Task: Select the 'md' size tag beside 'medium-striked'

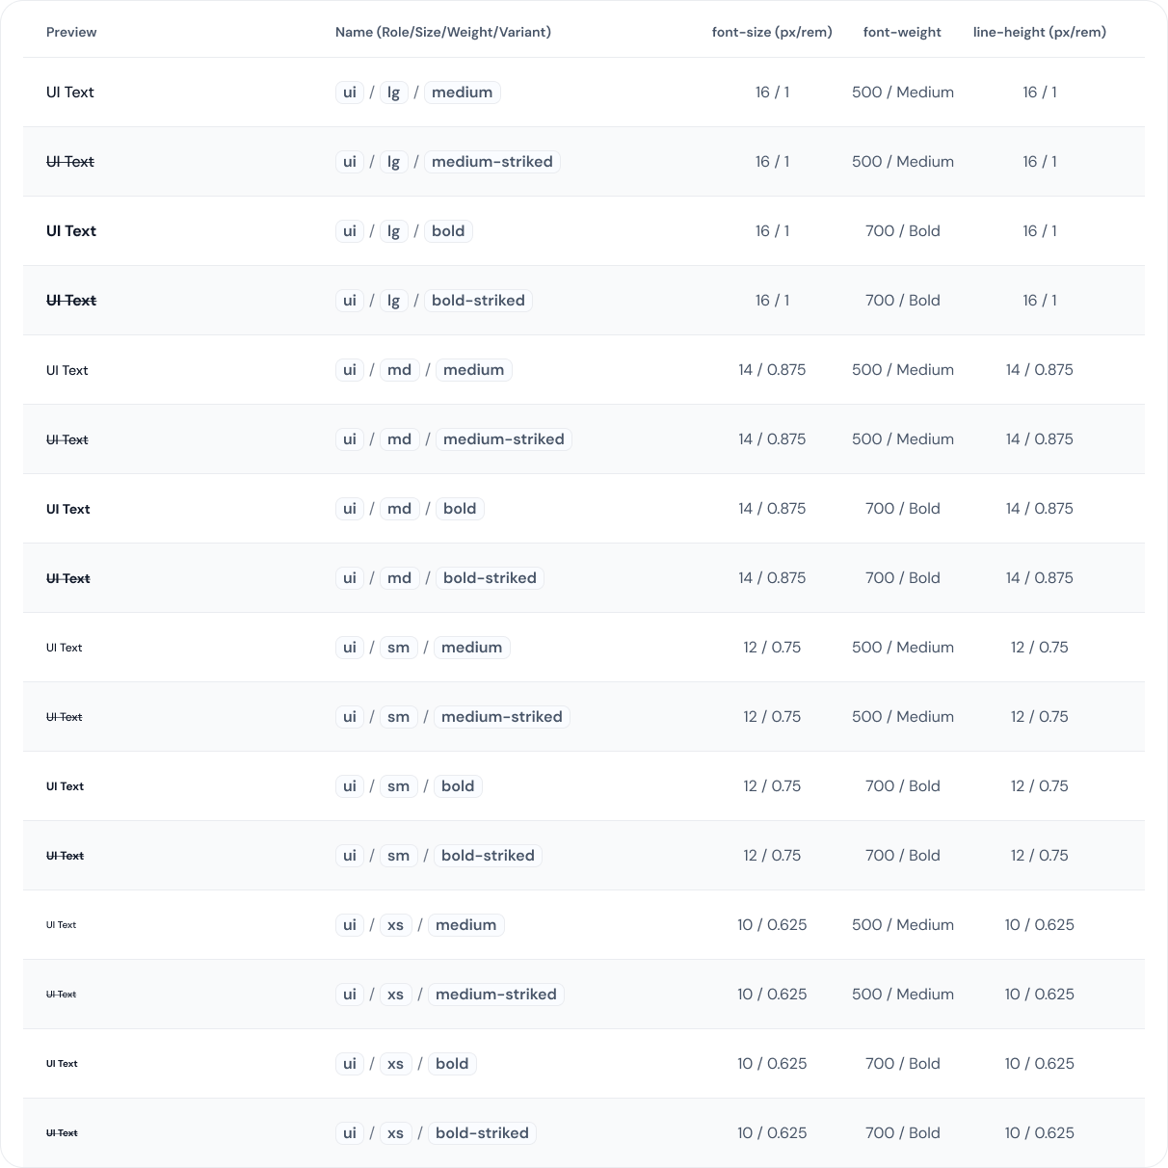Action: pos(399,439)
